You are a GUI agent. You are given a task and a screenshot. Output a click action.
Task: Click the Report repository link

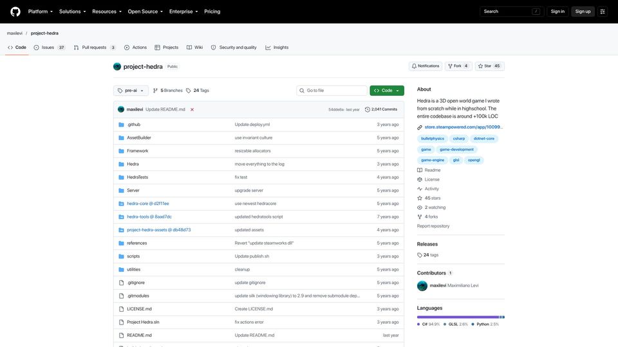point(433,226)
